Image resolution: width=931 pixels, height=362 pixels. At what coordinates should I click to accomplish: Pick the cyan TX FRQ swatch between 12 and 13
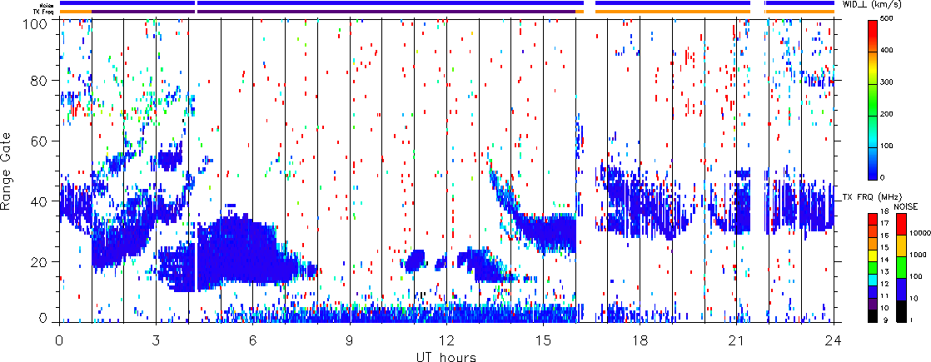click(x=873, y=280)
